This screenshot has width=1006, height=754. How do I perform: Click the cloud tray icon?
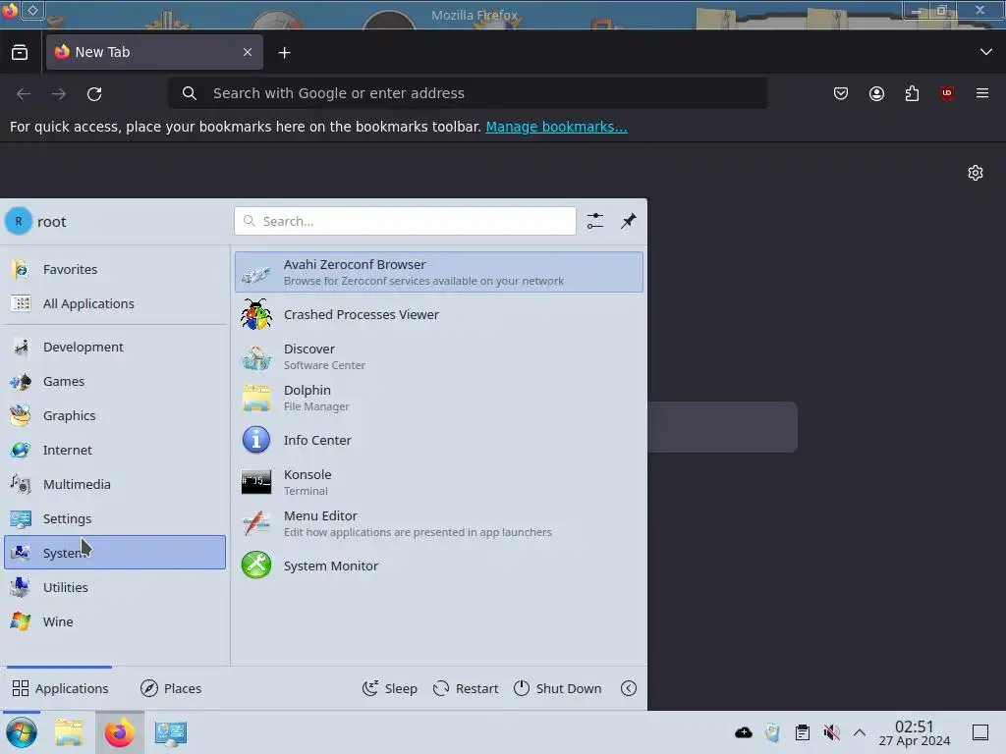[x=744, y=732]
